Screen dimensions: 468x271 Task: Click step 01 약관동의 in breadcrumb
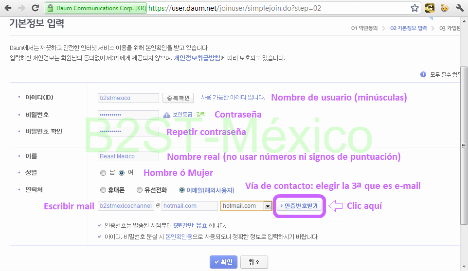click(x=364, y=28)
